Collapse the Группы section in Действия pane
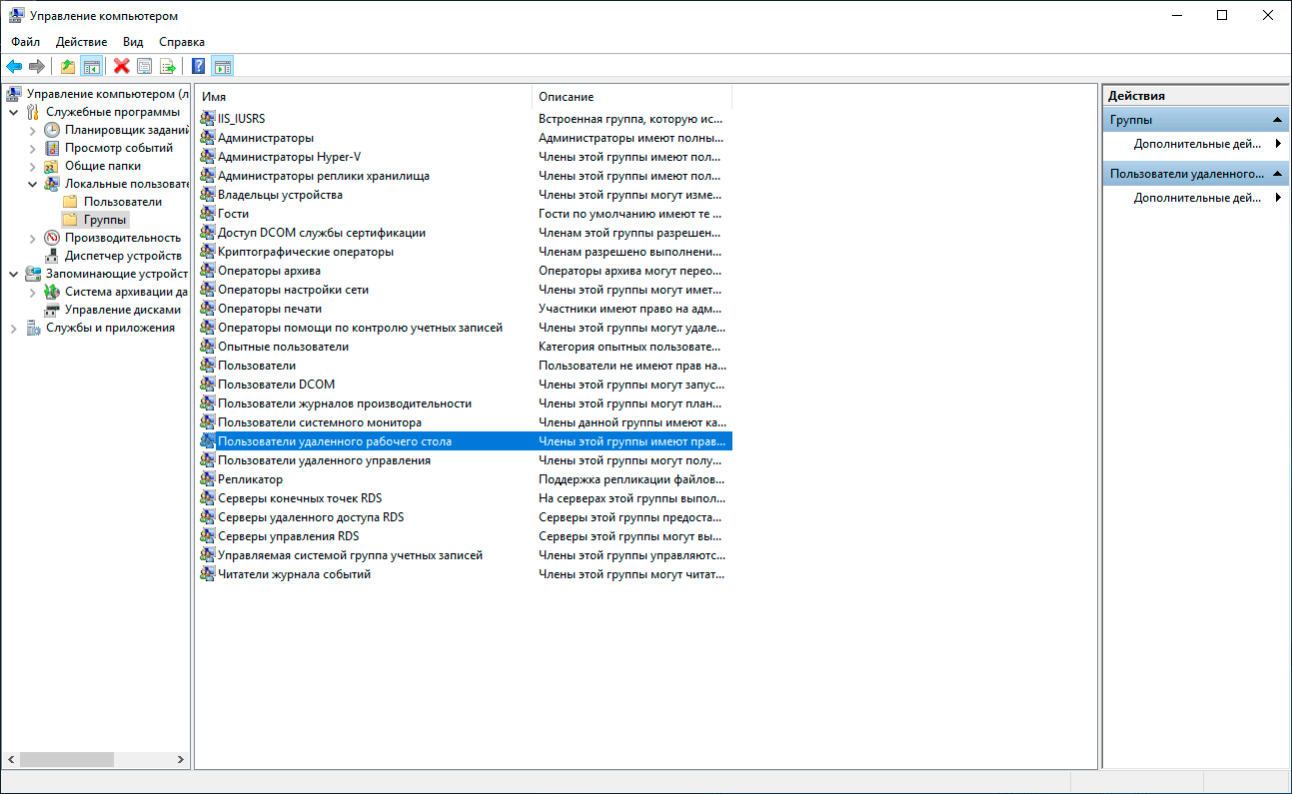Viewport: 1292px width, 794px height. (1277, 120)
